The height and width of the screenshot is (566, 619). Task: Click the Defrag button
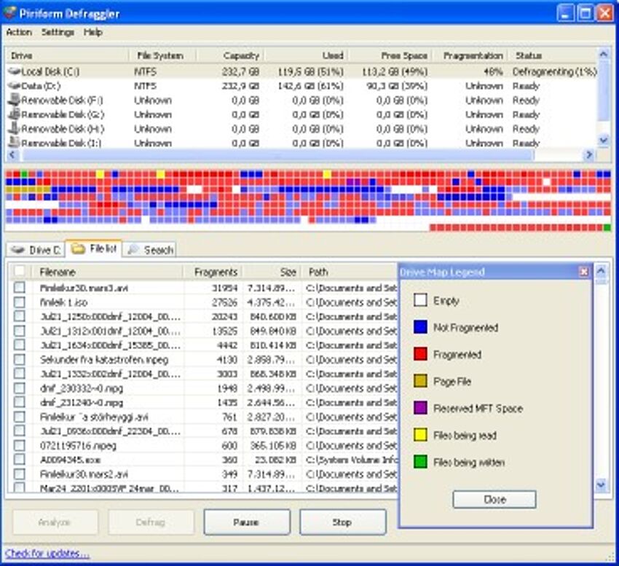coord(151,522)
